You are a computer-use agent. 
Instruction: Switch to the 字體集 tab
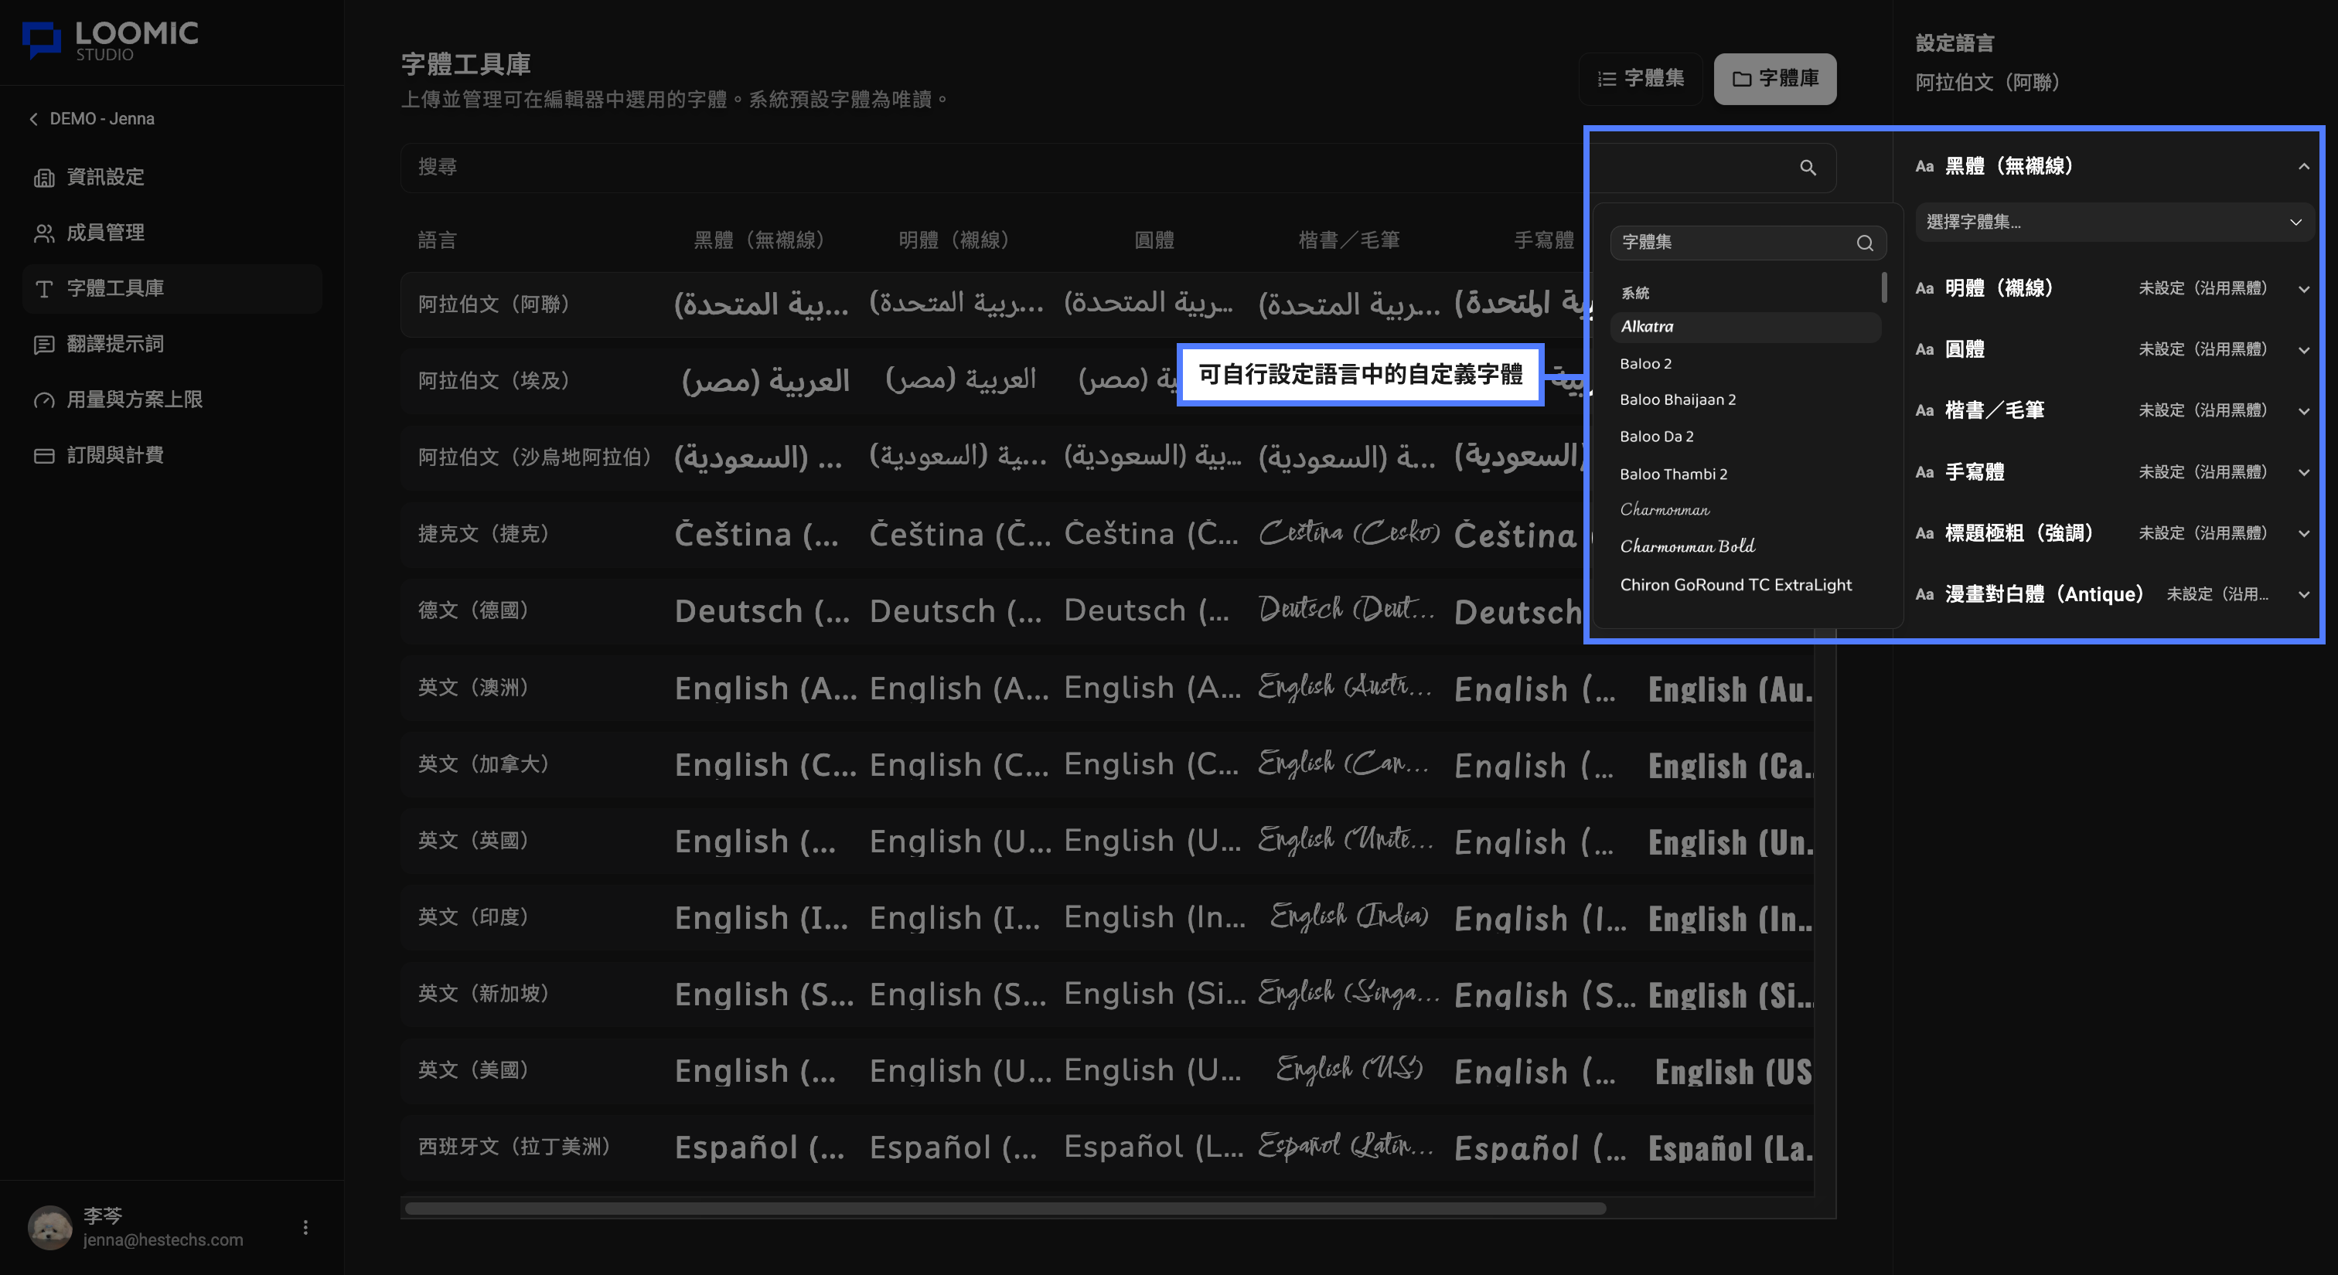coord(1640,79)
